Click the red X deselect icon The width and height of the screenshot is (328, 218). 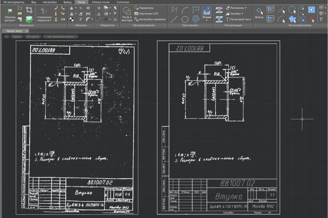(311, 19)
